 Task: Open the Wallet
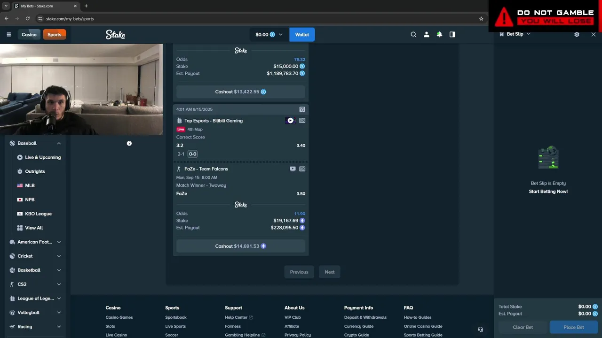[x=302, y=34]
